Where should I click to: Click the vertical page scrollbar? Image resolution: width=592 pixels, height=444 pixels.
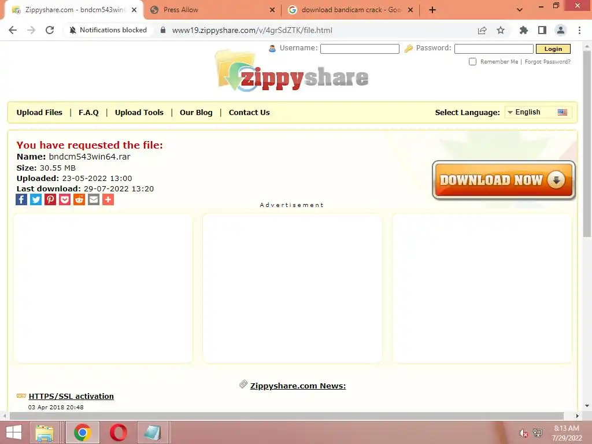coord(587,143)
